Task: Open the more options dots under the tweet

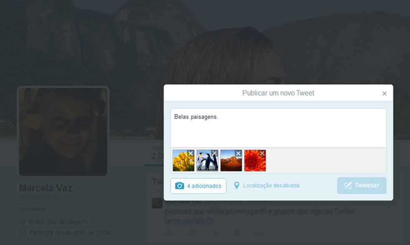Action: [259, 233]
